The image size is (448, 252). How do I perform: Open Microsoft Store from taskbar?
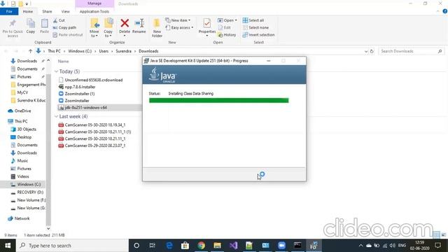[x=185, y=246]
